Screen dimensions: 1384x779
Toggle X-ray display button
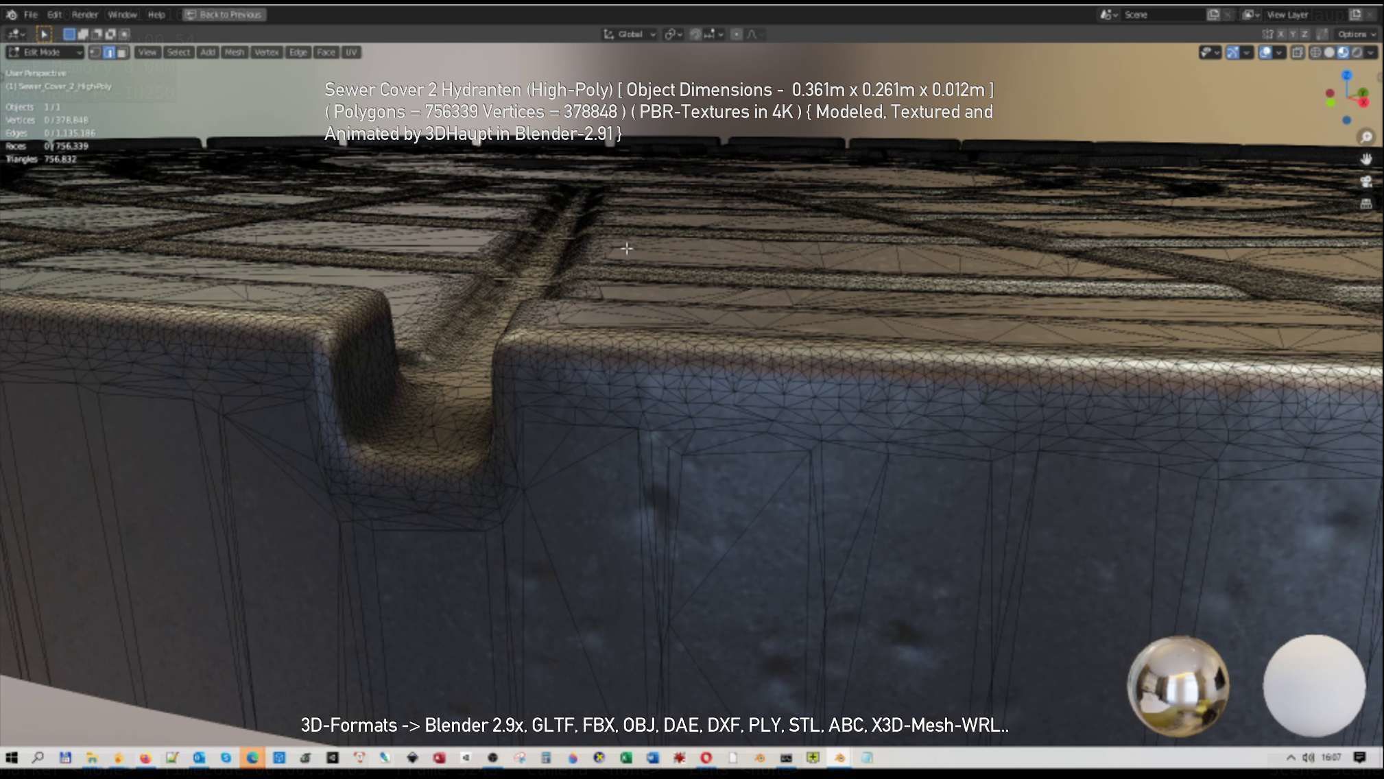click(x=1298, y=53)
